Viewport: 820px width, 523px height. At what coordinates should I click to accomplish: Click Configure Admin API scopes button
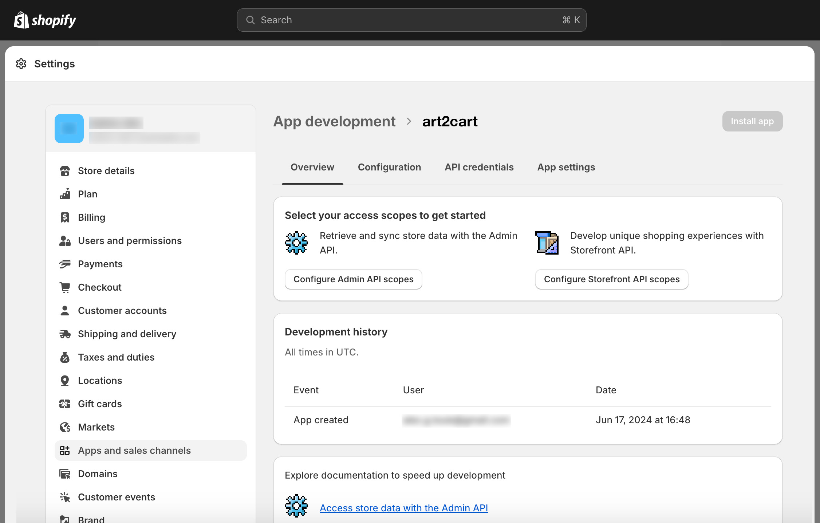pos(353,279)
